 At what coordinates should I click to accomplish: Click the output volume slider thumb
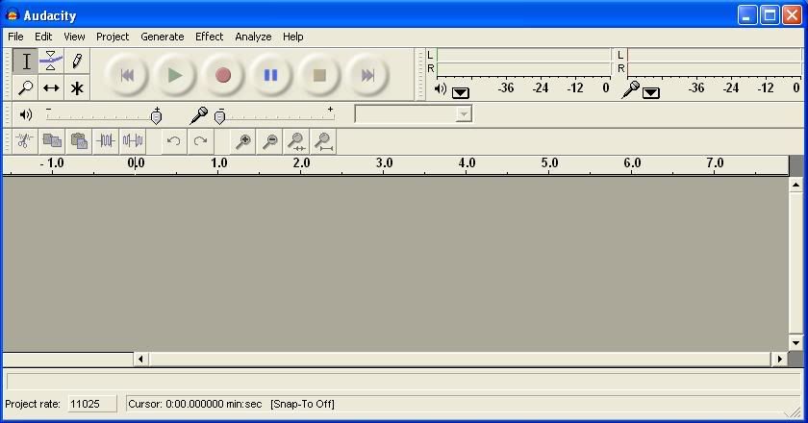pos(156,116)
